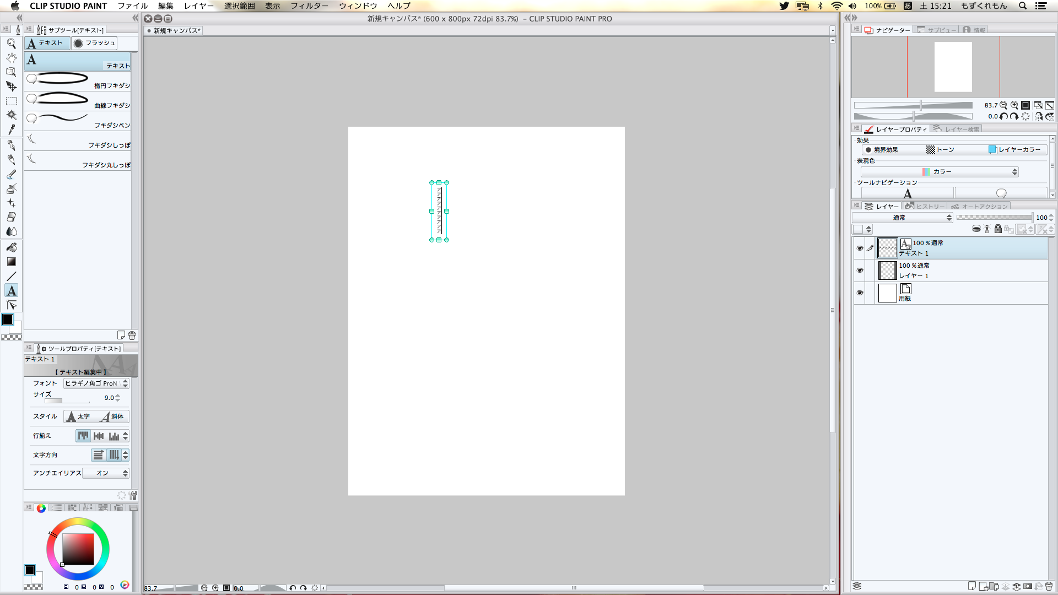Hide the テキスト 1 layer

click(x=860, y=248)
